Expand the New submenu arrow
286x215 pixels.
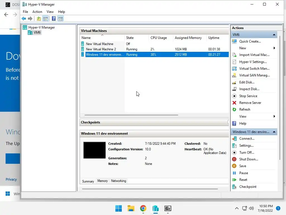tap(274, 48)
